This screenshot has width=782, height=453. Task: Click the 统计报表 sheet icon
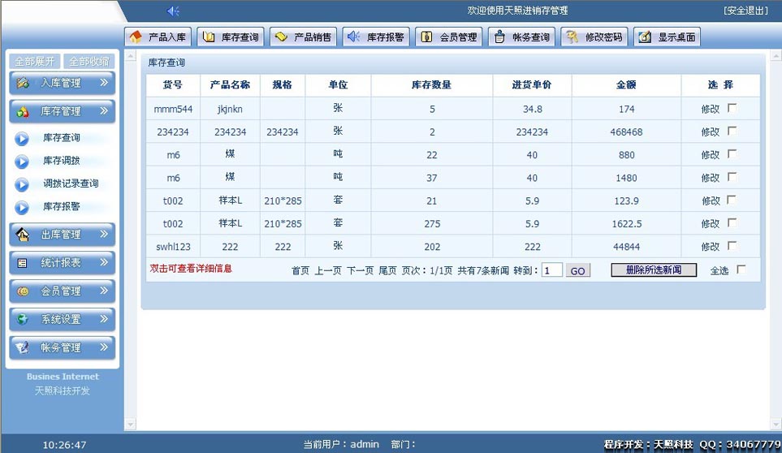23,263
